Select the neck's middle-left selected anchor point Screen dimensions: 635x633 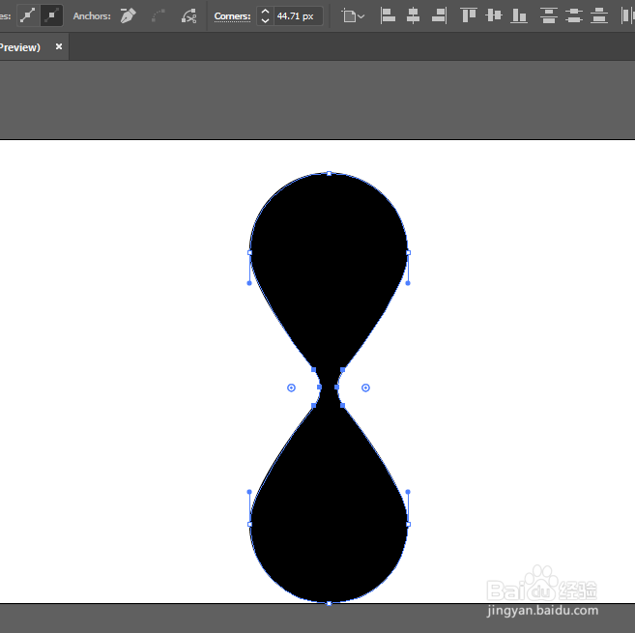pos(320,388)
